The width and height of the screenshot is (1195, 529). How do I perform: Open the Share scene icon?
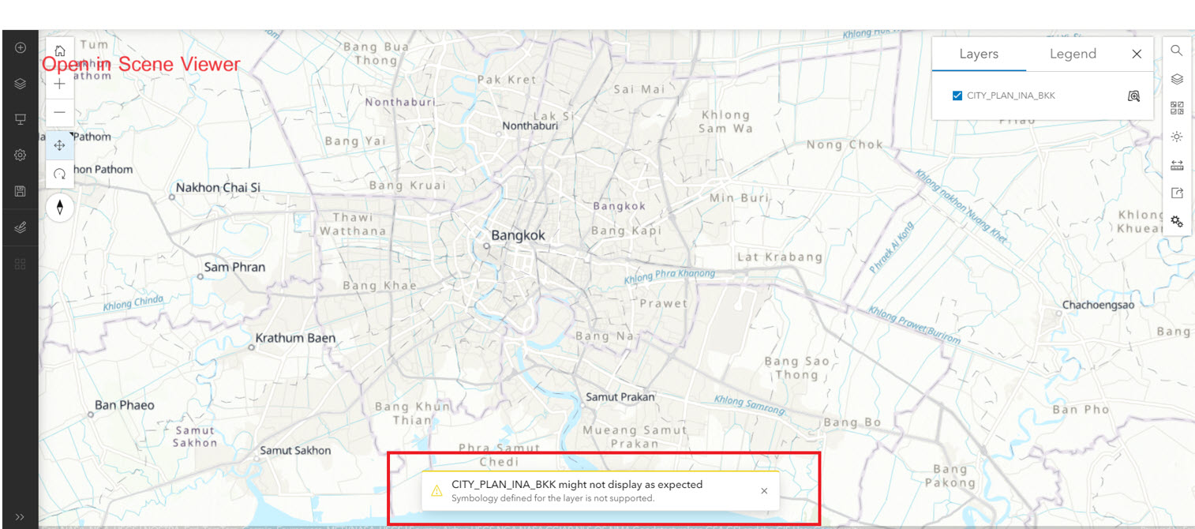click(1176, 192)
